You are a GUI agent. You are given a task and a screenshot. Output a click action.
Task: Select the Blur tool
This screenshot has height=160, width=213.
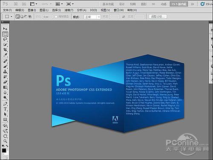coord(5,93)
